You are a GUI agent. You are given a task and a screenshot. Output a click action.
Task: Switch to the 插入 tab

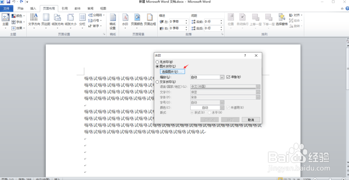tap(33, 9)
